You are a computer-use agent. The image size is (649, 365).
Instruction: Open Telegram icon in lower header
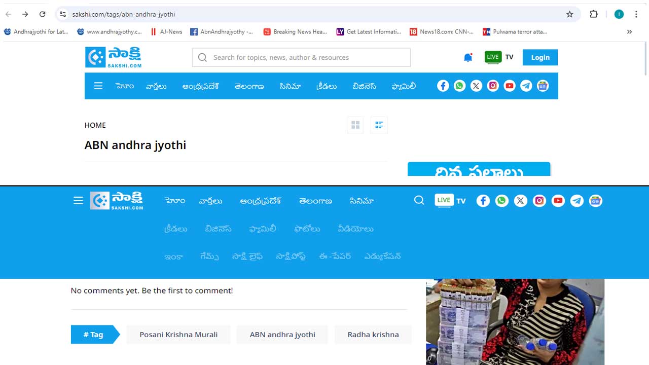[x=577, y=201]
